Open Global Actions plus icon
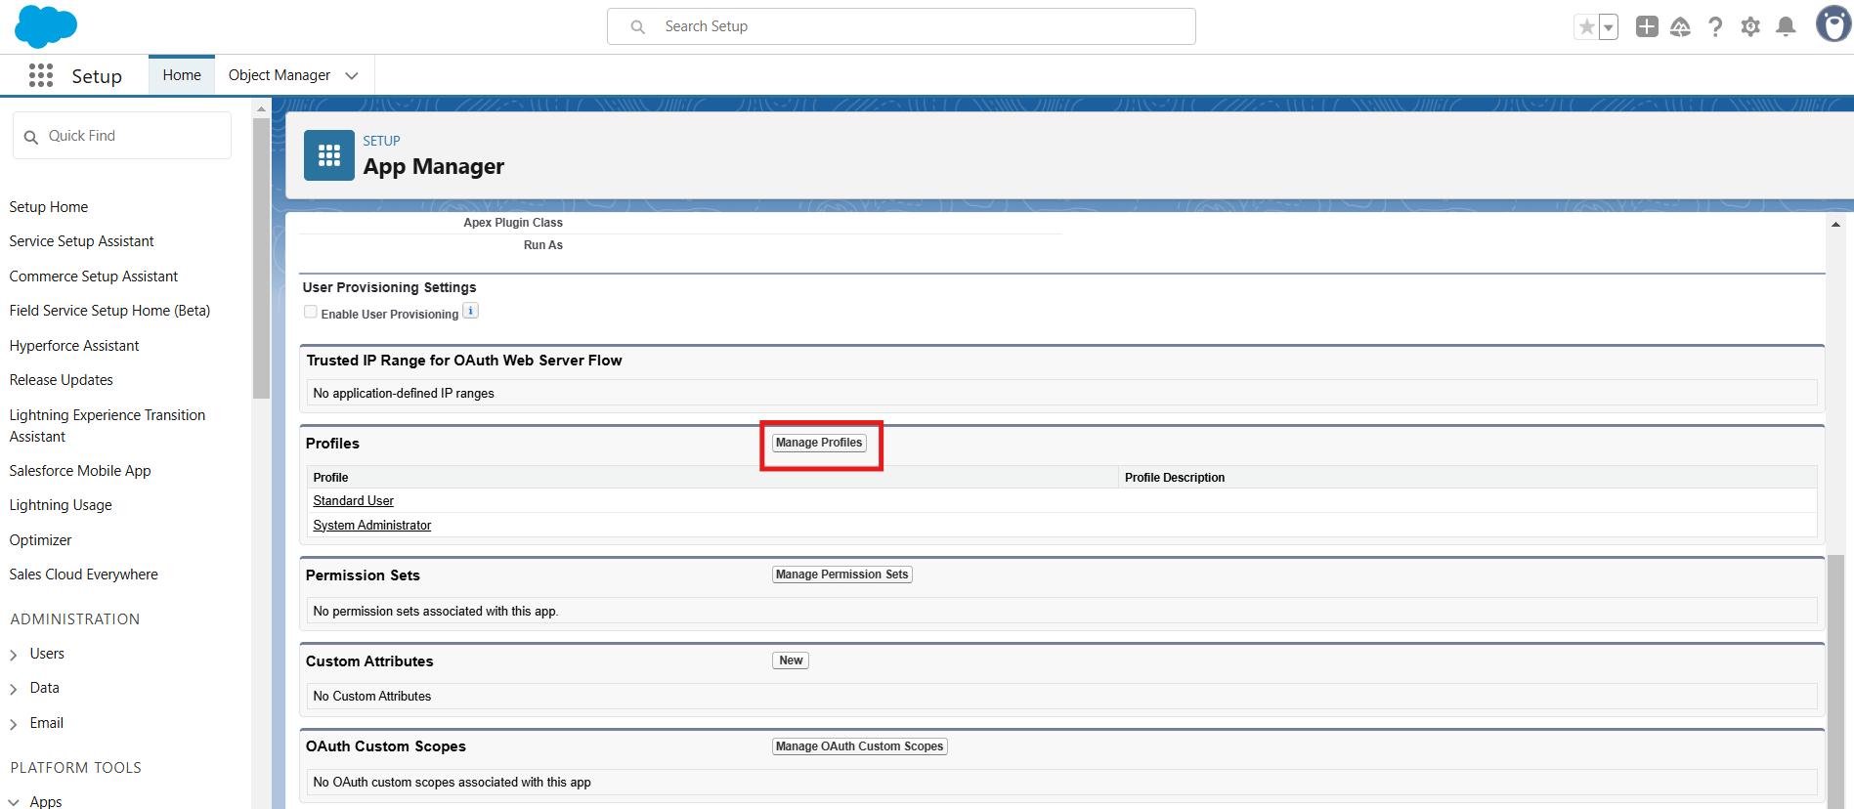Screen dimensions: 1854x809 tap(1647, 26)
